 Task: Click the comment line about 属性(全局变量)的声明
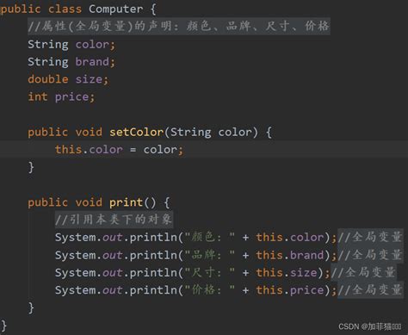tap(179, 26)
